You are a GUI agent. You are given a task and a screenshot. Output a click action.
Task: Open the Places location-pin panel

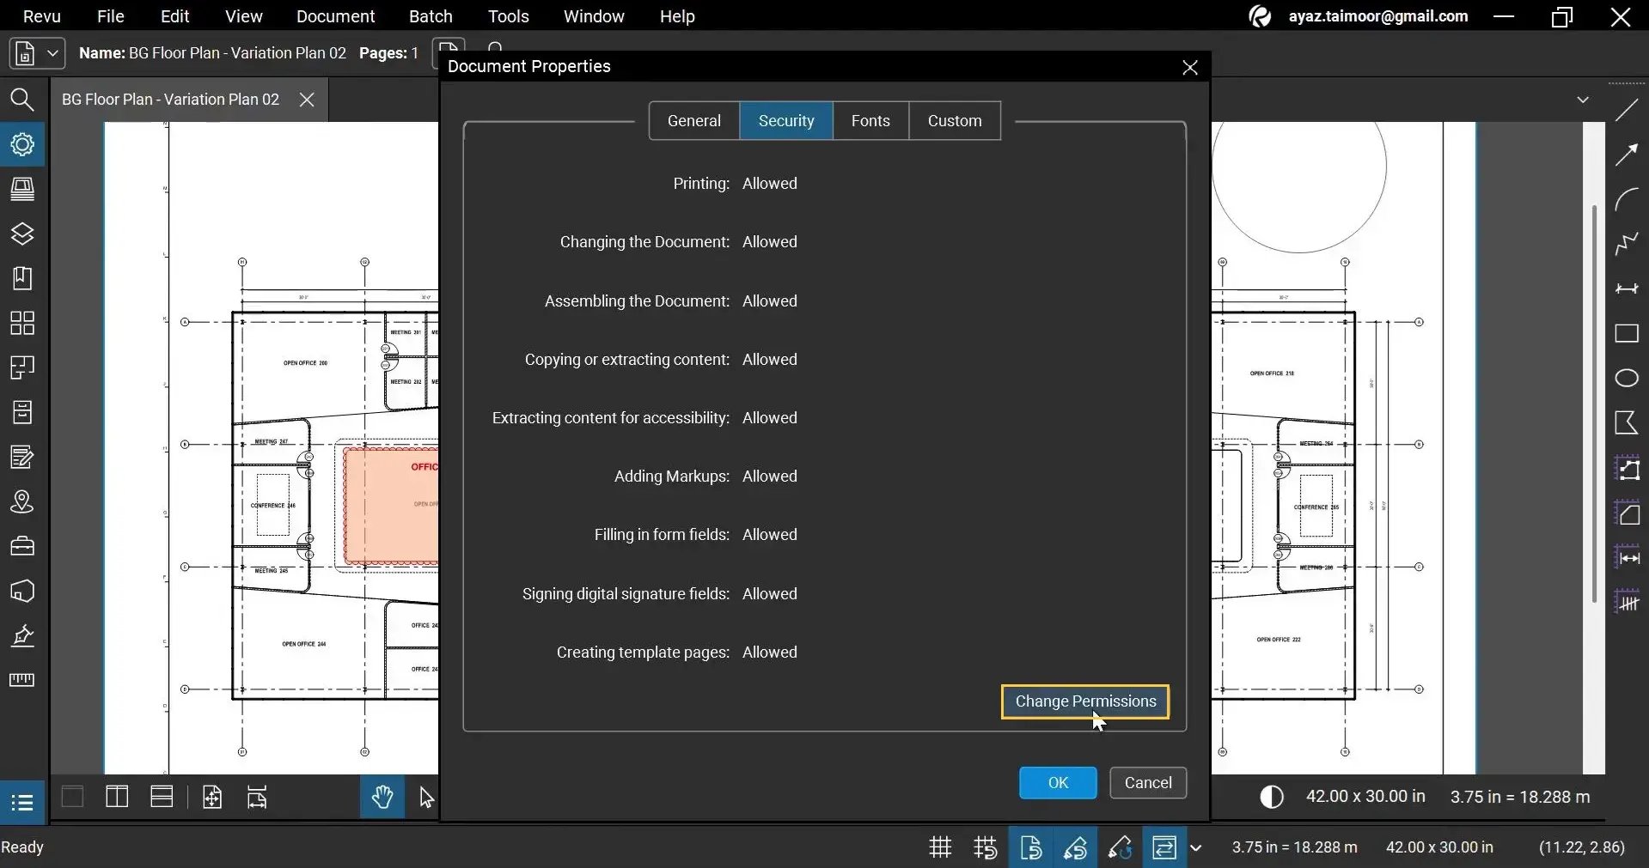tap(22, 501)
